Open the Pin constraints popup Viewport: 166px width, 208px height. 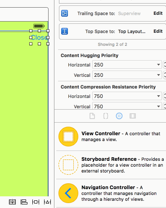[36, 202]
